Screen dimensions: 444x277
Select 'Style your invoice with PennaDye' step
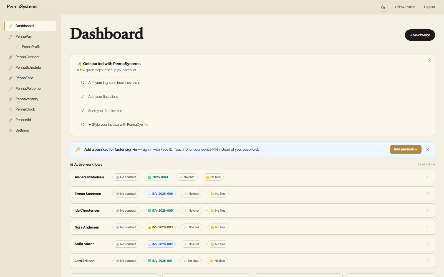252,125
